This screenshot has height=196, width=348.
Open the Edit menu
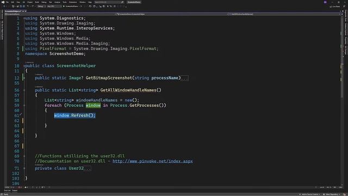13,2
